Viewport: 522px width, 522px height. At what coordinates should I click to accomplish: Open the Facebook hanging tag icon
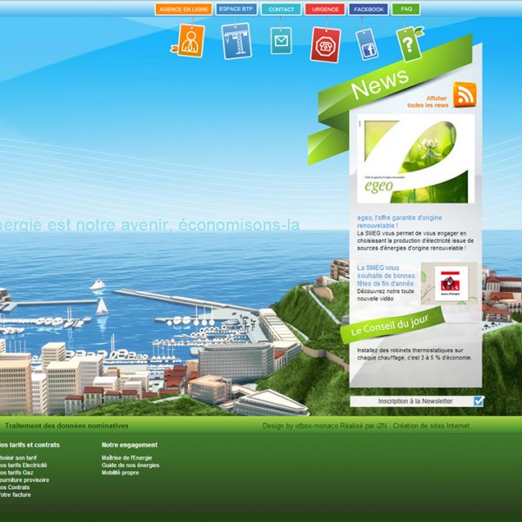pyautogui.click(x=368, y=43)
